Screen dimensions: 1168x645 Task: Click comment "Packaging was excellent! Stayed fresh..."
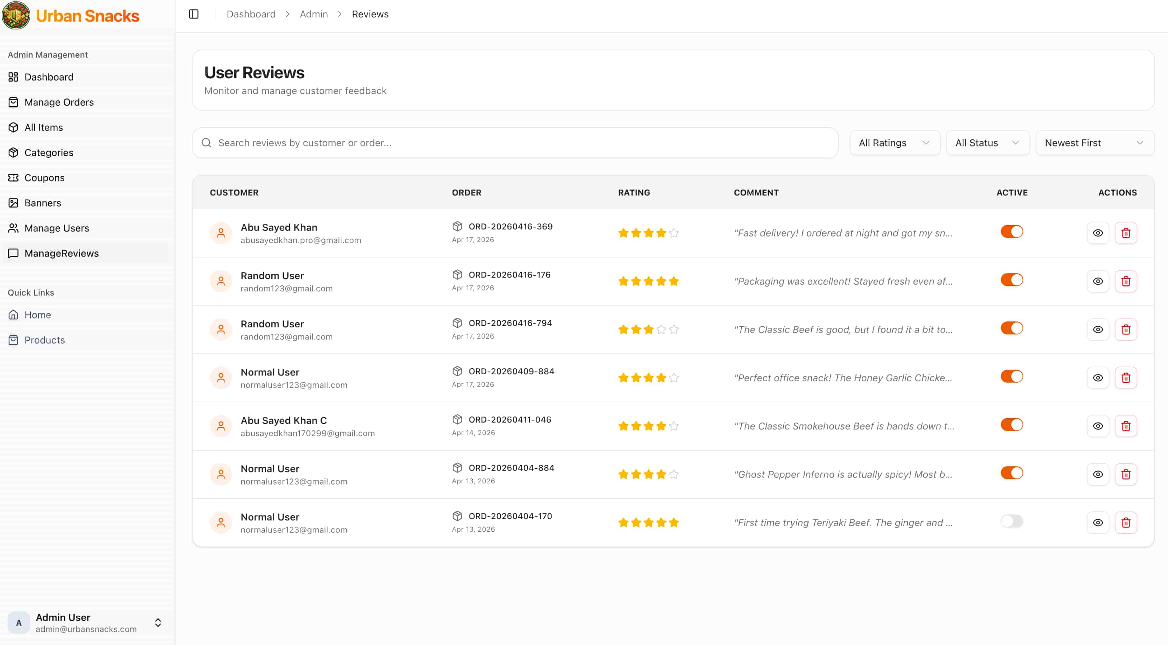point(843,281)
